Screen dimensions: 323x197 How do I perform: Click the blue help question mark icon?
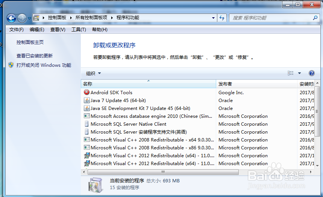pos(311,73)
